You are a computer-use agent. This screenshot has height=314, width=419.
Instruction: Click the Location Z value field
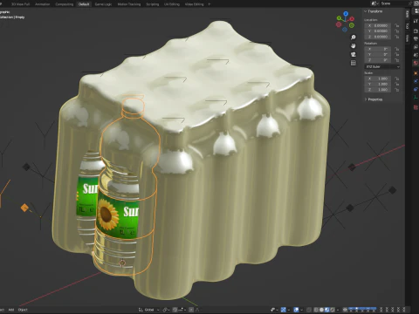click(x=378, y=37)
